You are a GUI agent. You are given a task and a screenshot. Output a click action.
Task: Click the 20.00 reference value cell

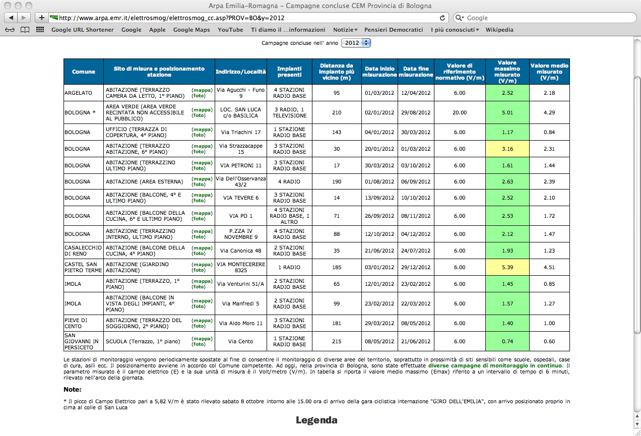460,112
